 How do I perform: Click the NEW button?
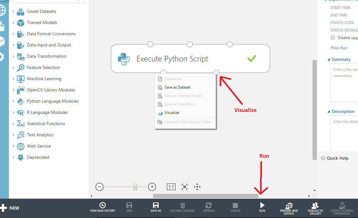(10, 208)
